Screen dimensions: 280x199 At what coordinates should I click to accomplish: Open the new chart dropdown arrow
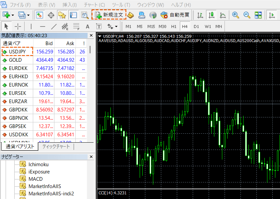point(13,15)
